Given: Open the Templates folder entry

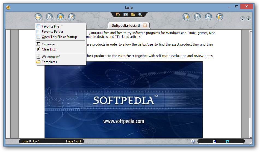Looking at the screenshot, I should tap(61, 62).
